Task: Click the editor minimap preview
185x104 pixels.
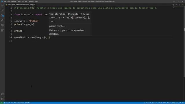Action: coord(178,8)
